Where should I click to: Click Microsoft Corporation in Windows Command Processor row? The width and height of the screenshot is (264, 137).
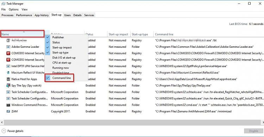pyautogui.click(x=65, y=105)
